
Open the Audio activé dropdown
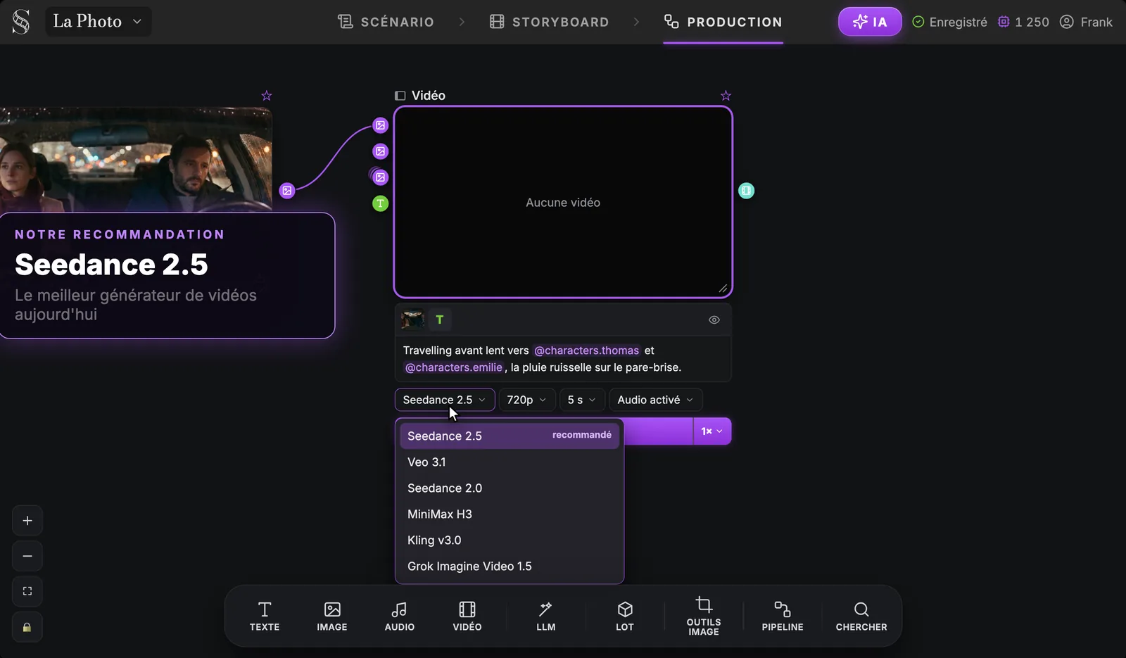click(x=656, y=400)
